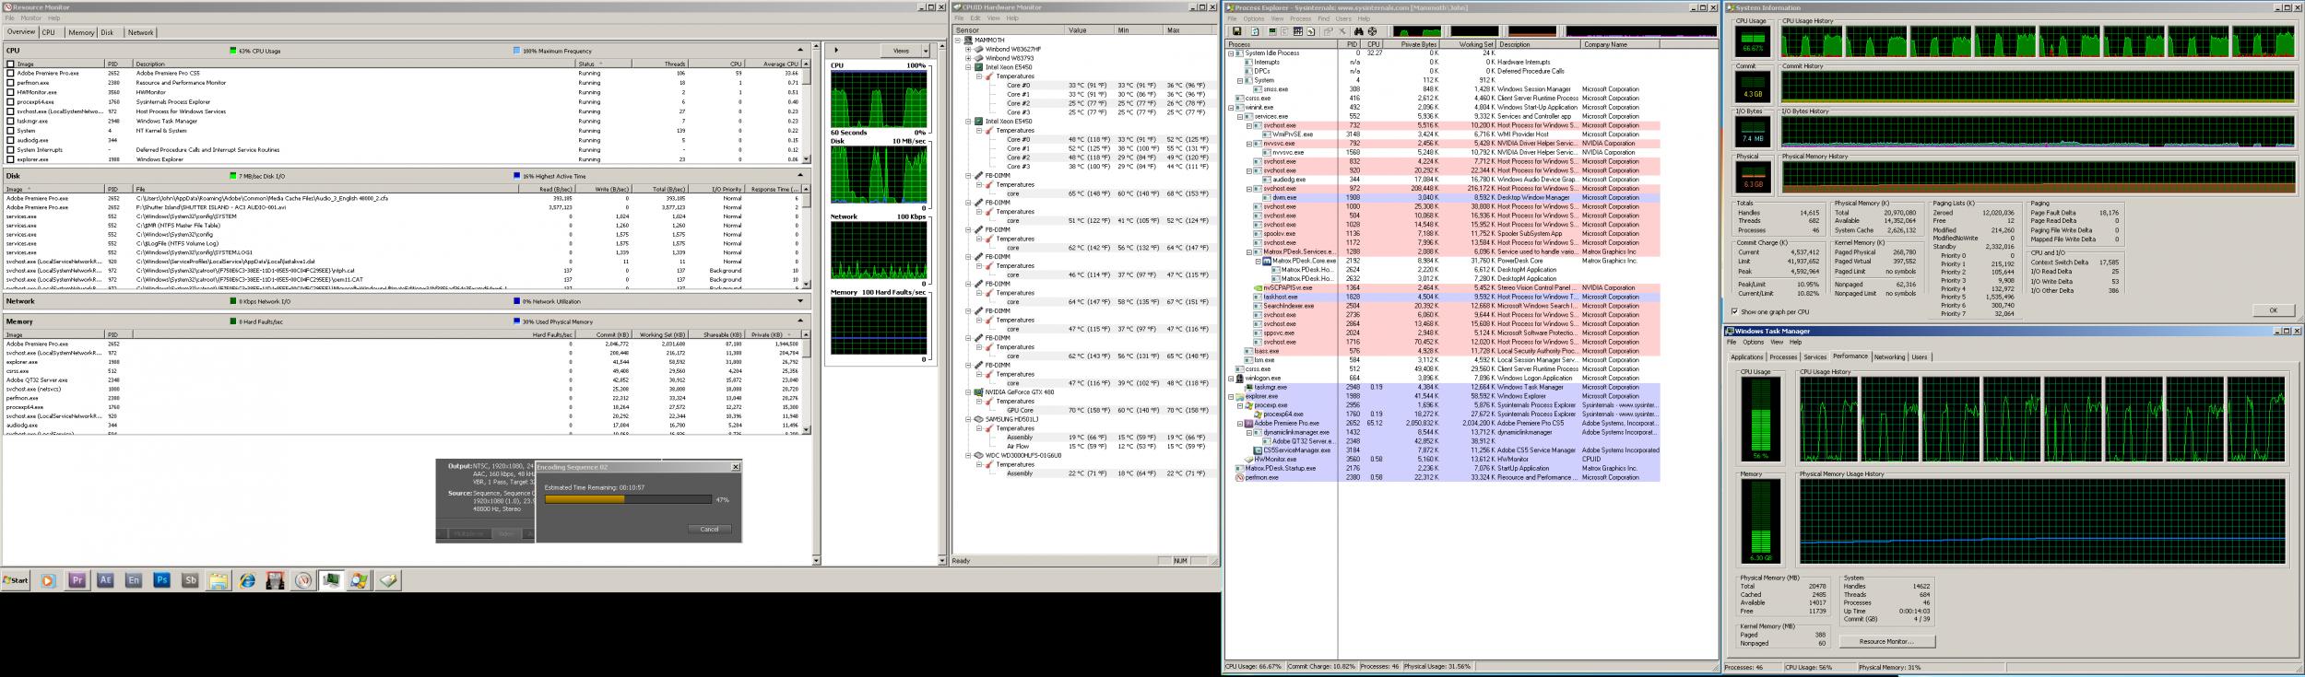Click the Save icon in Process Explorer toolbar
This screenshot has width=2305, height=677.
(x=1236, y=31)
